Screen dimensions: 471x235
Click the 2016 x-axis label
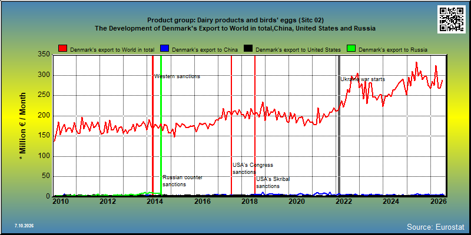202,201
